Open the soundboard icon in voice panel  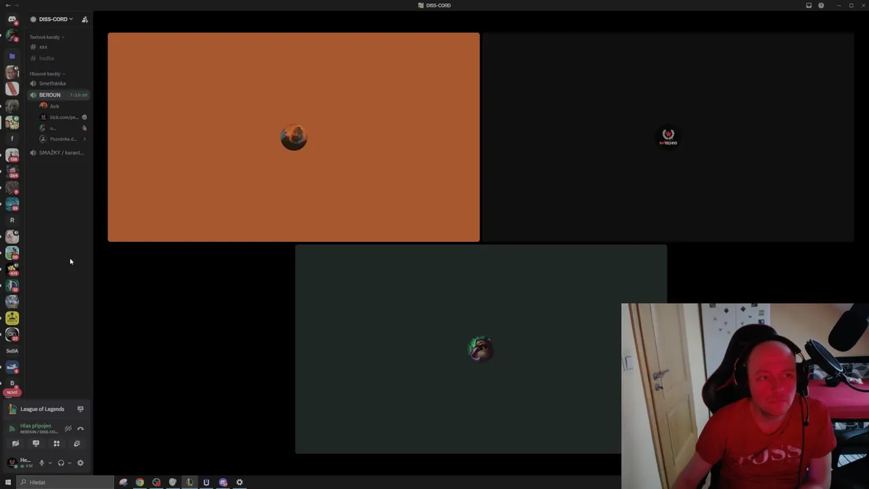(x=77, y=443)
